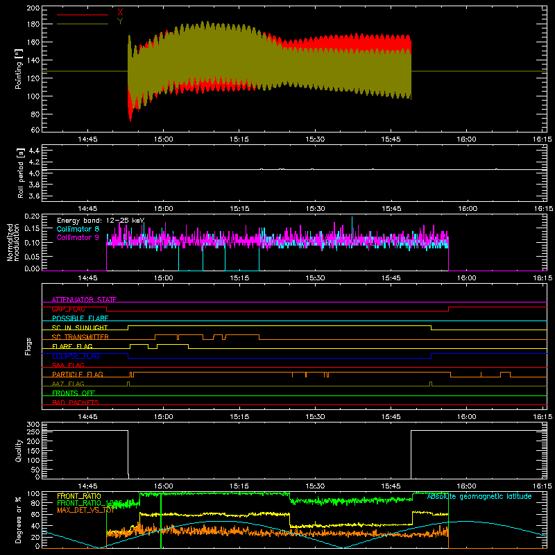Click the 180 tick on Pointing axis

coord(33,24)
